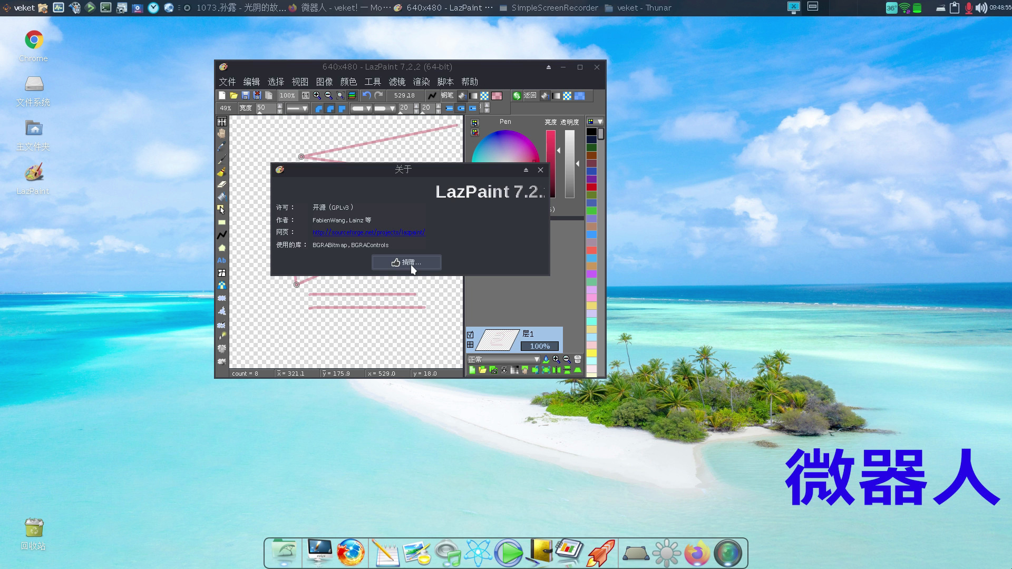The width and height of the screenshot is (1012, 569).
Task: Toggle visibility checkbox of layer 层1
Action: tap(470, 334)
